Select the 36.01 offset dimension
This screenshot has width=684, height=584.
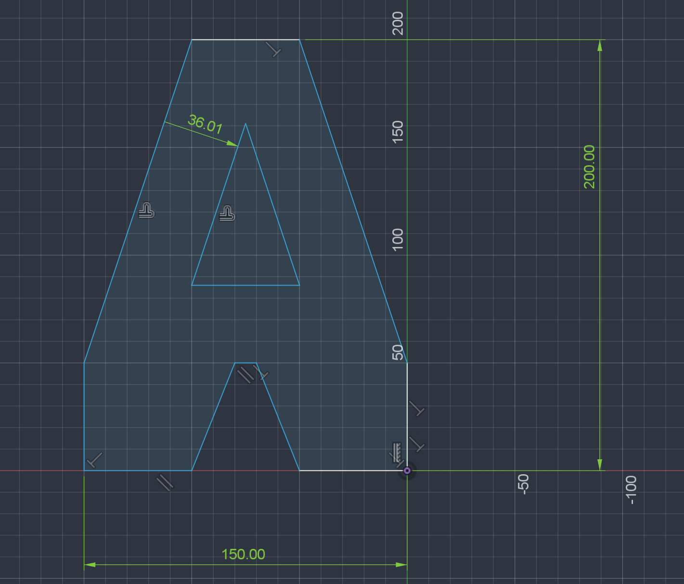point(205,124)
